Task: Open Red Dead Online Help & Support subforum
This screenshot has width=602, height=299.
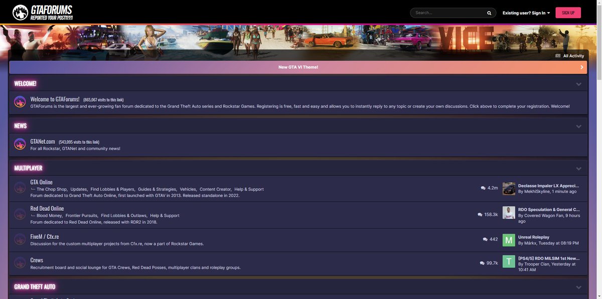Action: (x=165, y=215)
